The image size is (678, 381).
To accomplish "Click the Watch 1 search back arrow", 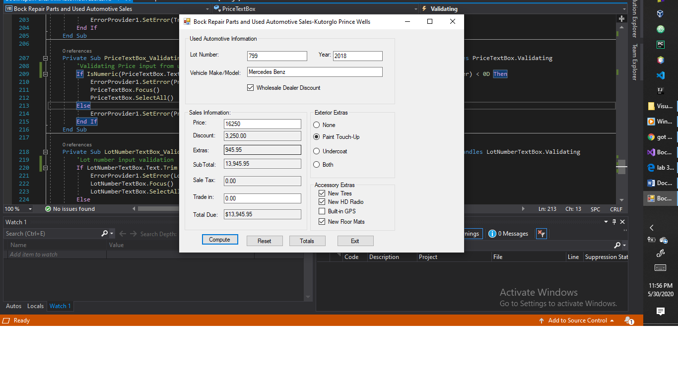I will click(122, 234).
